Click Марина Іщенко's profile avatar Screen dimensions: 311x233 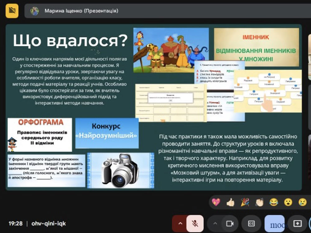pyautogui.click(x=35, y=11)
